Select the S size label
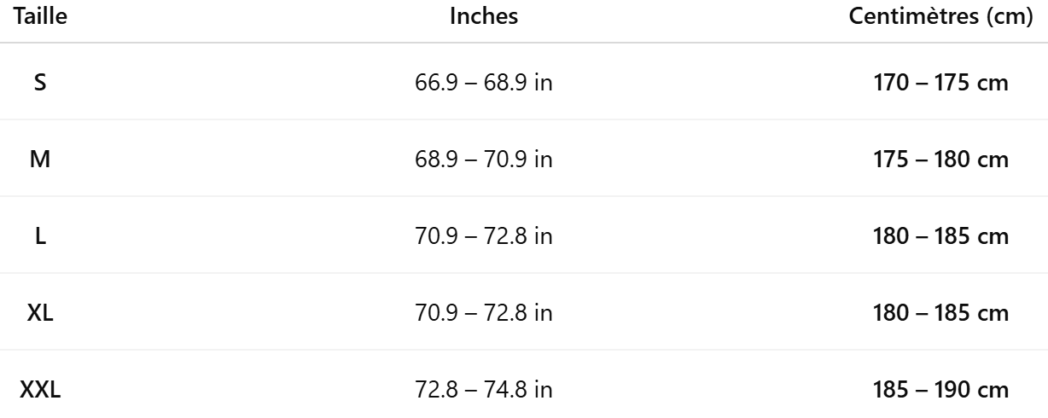Screen dimensions: 1048x418 (x=40, y=84)
